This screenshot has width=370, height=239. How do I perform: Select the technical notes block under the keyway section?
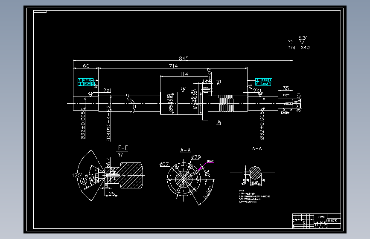click(254, 196)
